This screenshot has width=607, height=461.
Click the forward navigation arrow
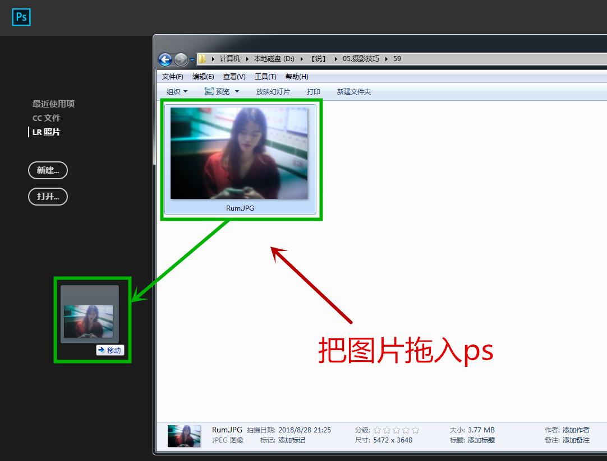(x=181, y=59)
